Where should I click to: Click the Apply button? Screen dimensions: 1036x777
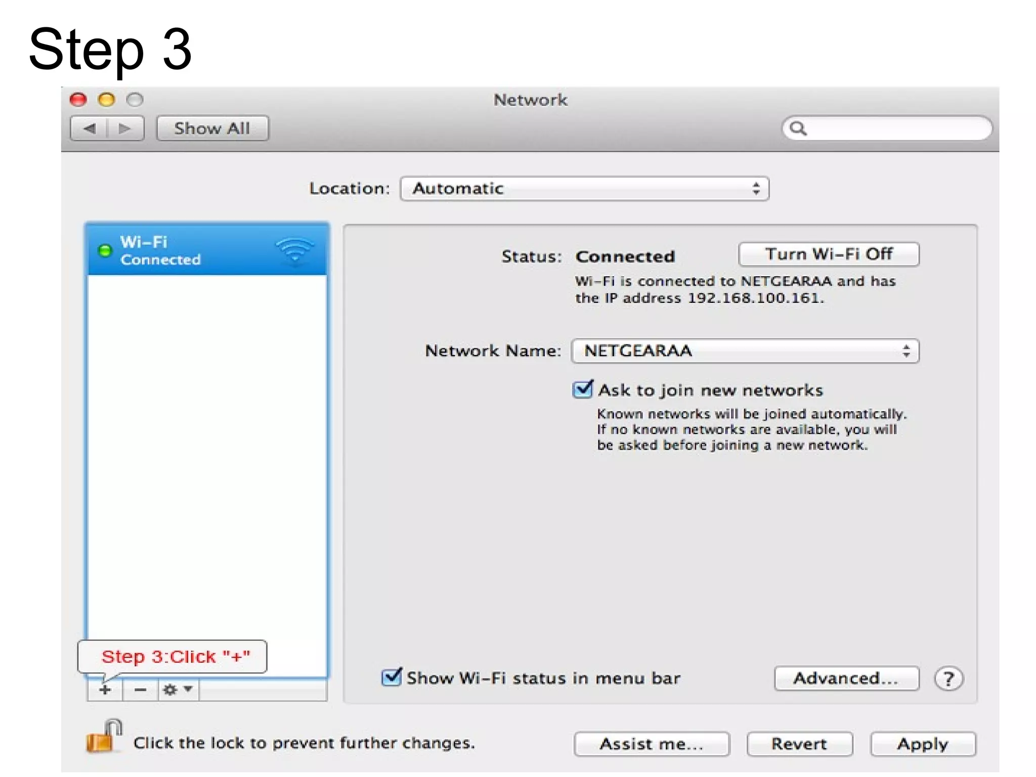click(x=923, y=744)
